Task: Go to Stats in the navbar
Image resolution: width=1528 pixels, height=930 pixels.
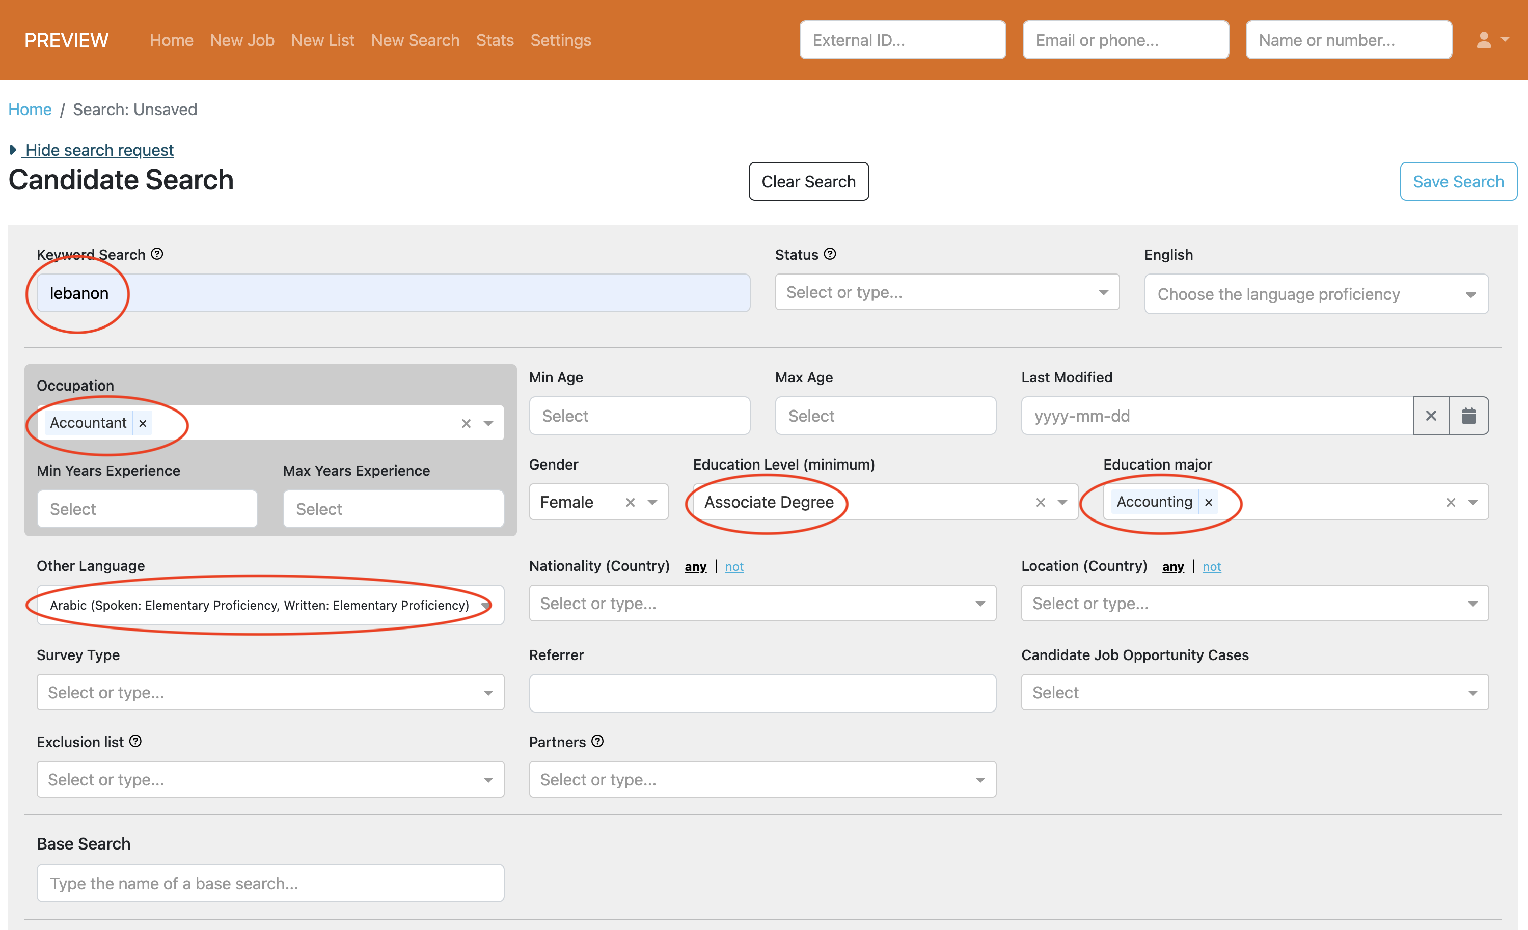Action: (x=494, y=40)
